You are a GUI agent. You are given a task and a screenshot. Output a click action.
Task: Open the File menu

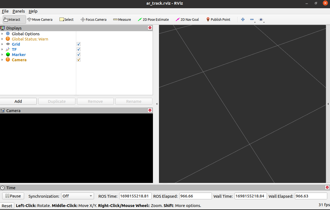[5, 11]
